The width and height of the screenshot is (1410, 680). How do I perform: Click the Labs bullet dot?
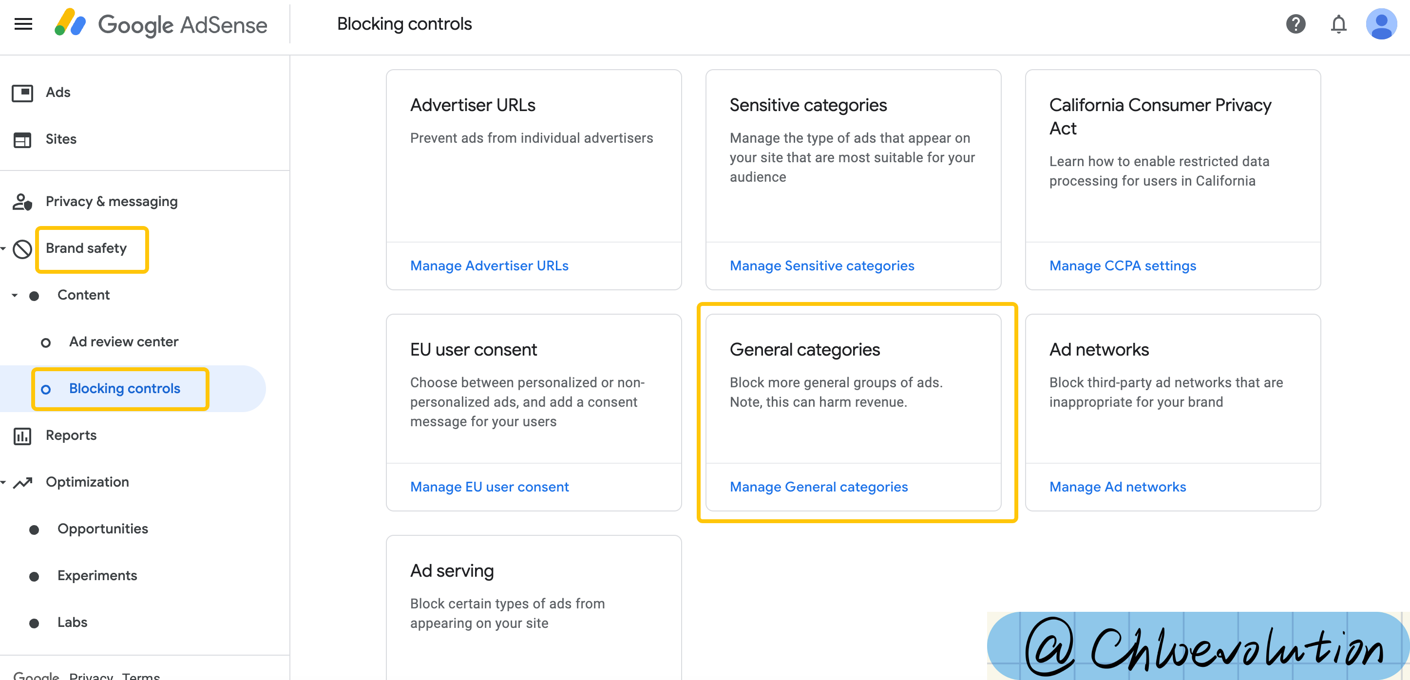click(34, 623)
